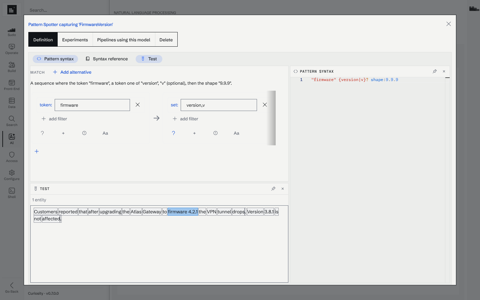
Task: Toggle the circled info option on firmware token
Action: 84,133
